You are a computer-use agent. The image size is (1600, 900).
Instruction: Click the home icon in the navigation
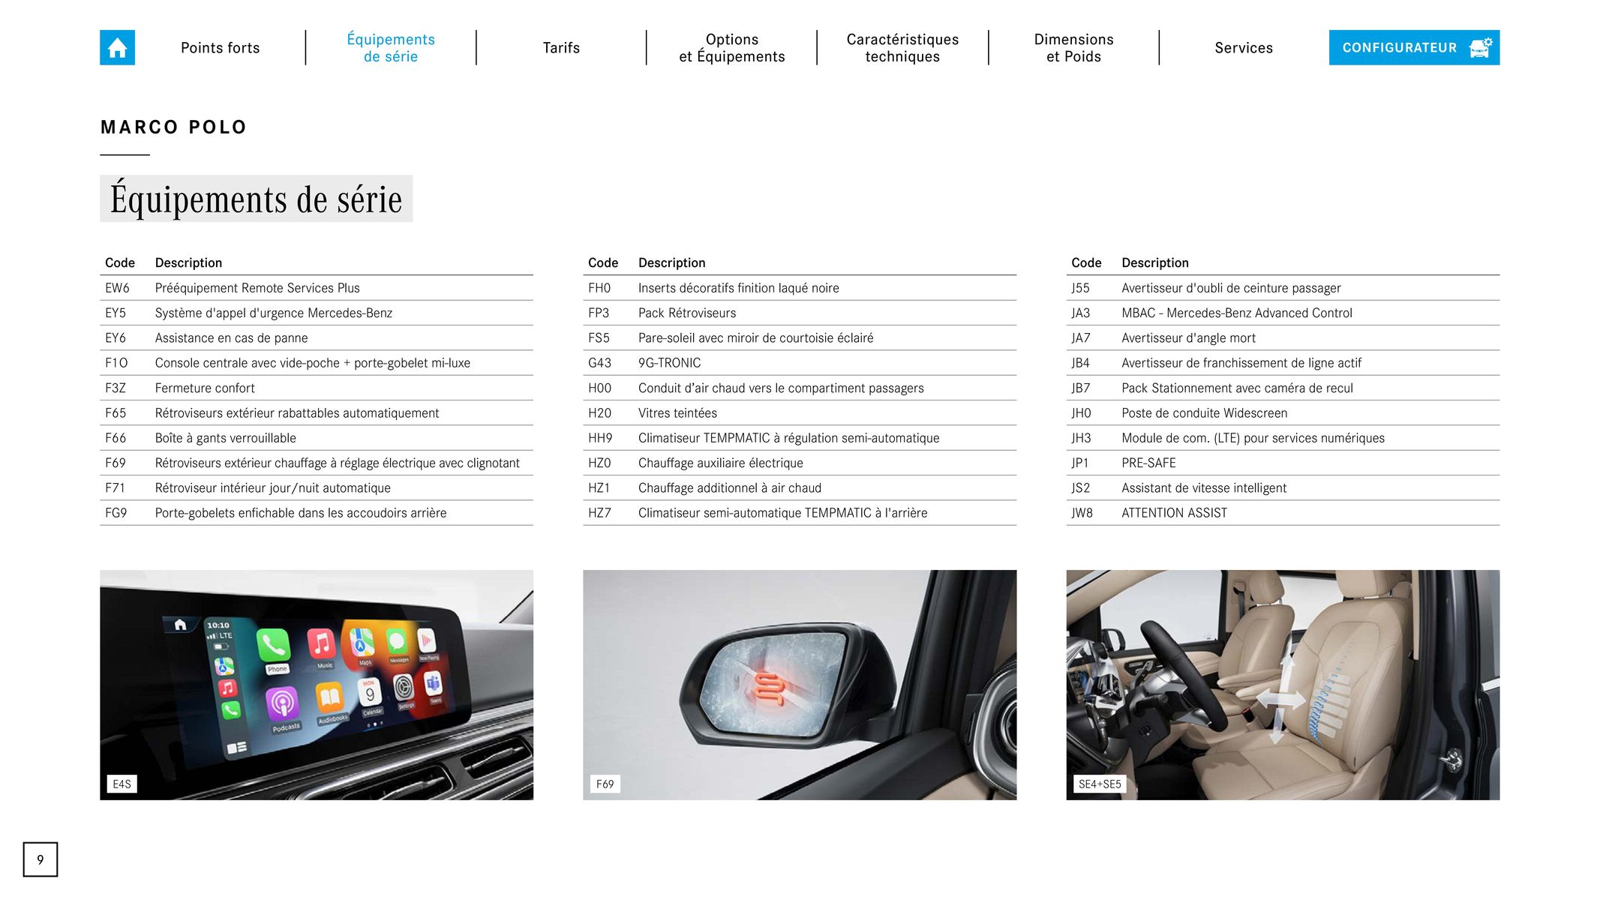[x=118, y=46]
